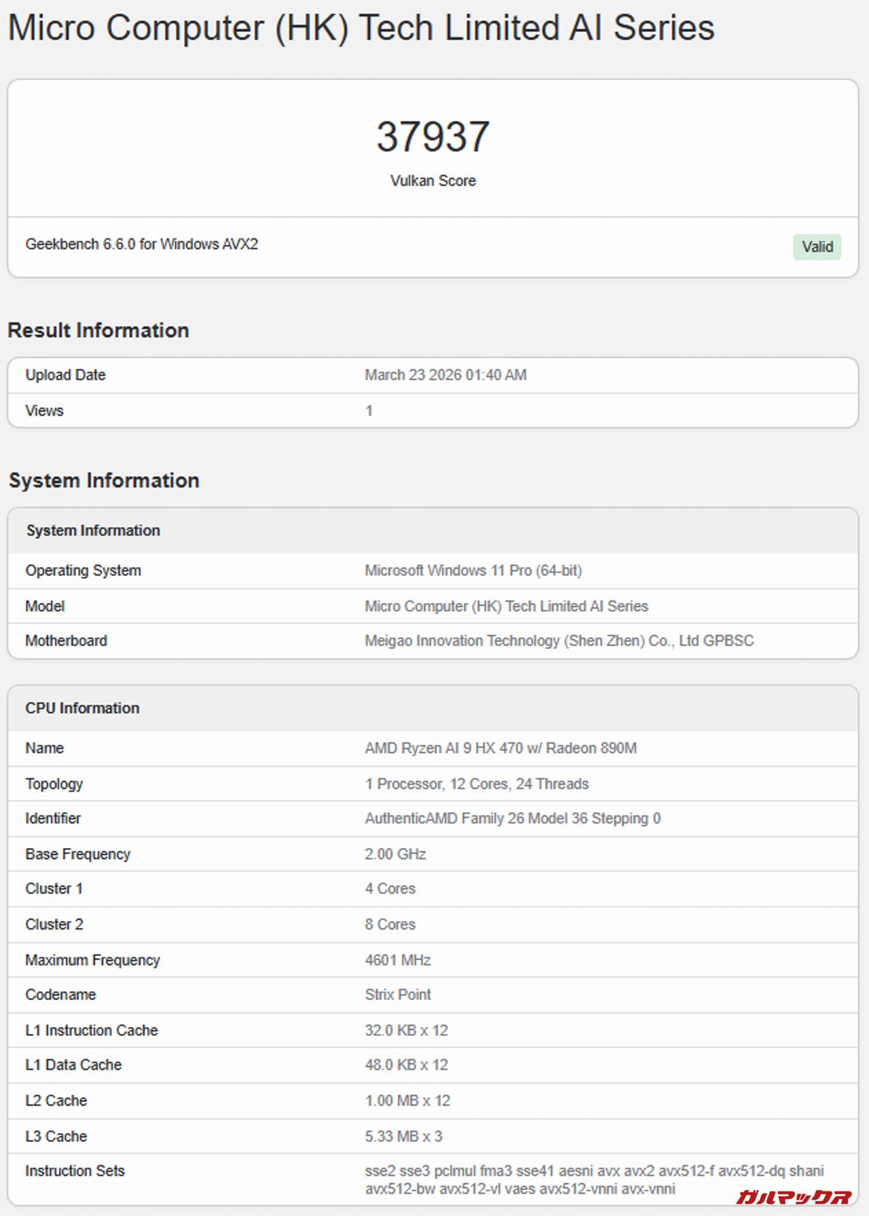Select the Geekbench 6.6.0 for Windows AVX2 text

141,244
